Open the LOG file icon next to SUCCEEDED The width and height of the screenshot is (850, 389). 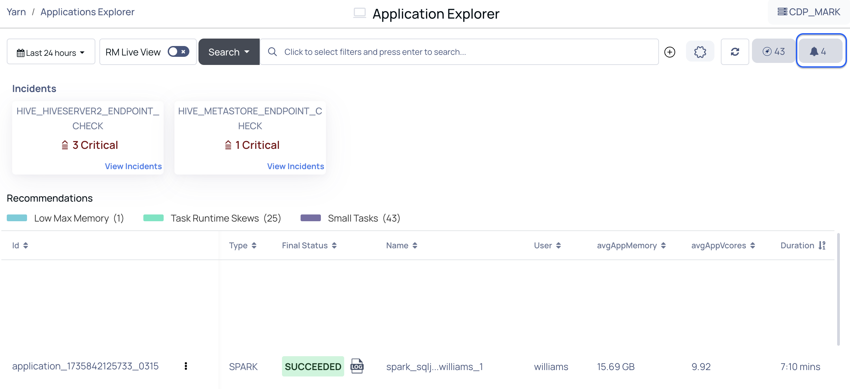(357, 366)
